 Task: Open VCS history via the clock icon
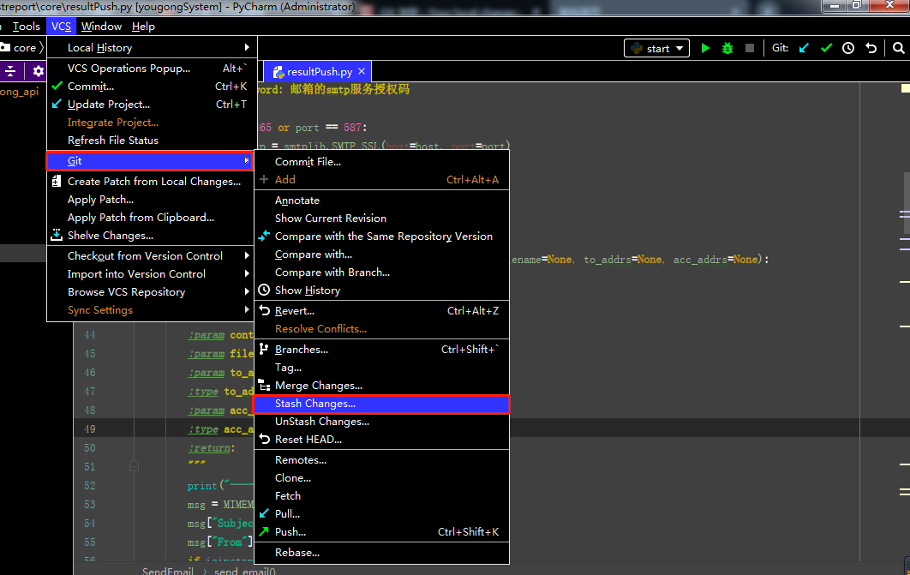[847, 48]
